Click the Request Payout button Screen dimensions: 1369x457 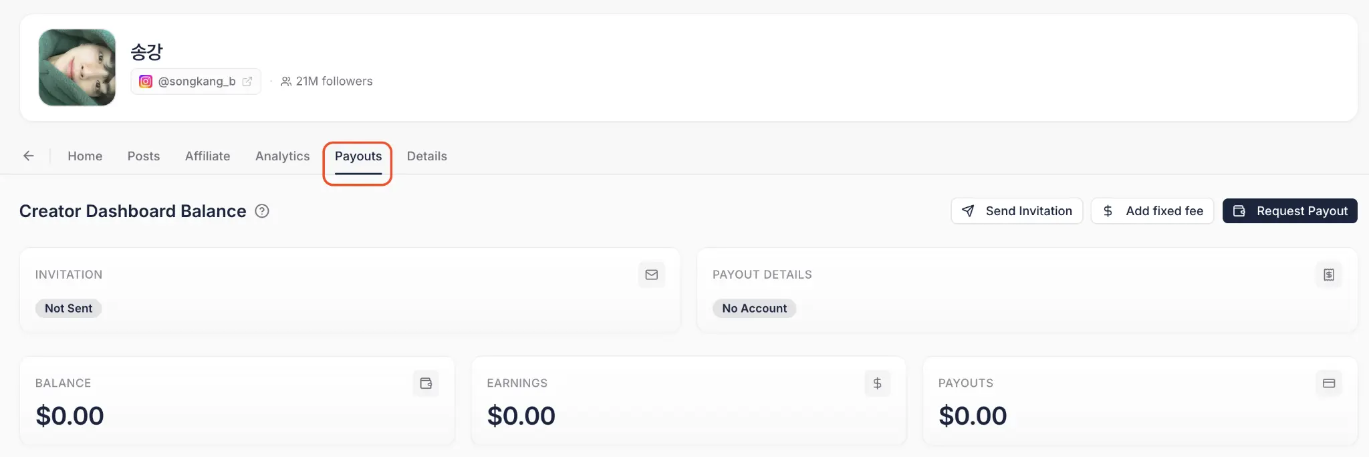tap(1290, 211)
